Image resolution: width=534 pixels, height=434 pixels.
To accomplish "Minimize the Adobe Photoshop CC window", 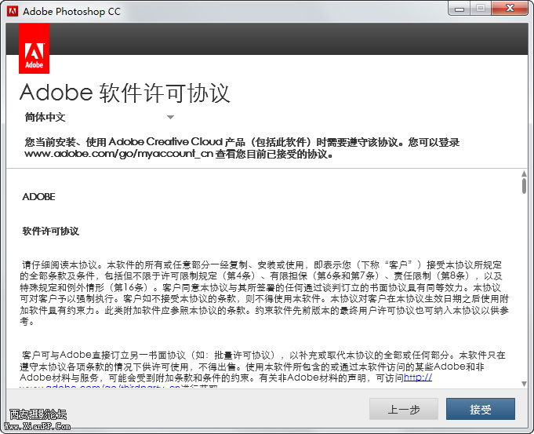I will point(458,8).
